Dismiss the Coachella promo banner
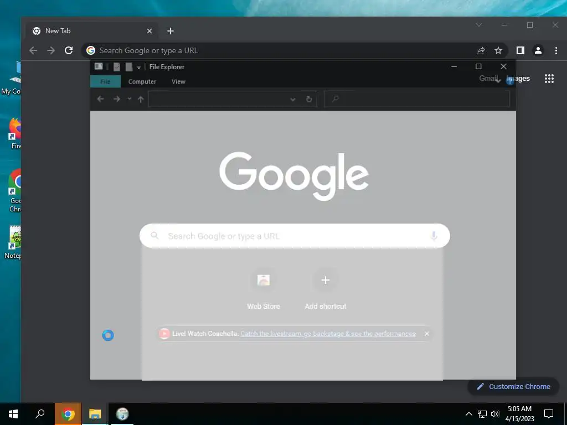 tap(427, 334)
